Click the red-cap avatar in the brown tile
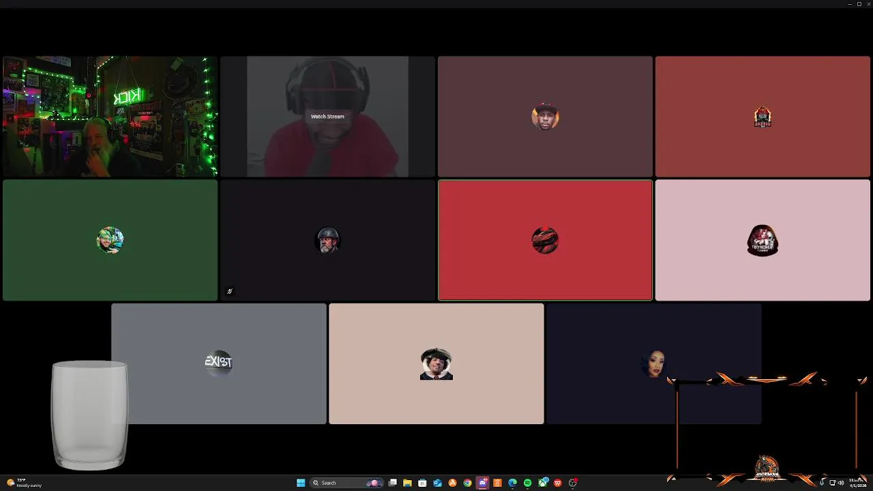873x491 pixels. pos(545,117)
